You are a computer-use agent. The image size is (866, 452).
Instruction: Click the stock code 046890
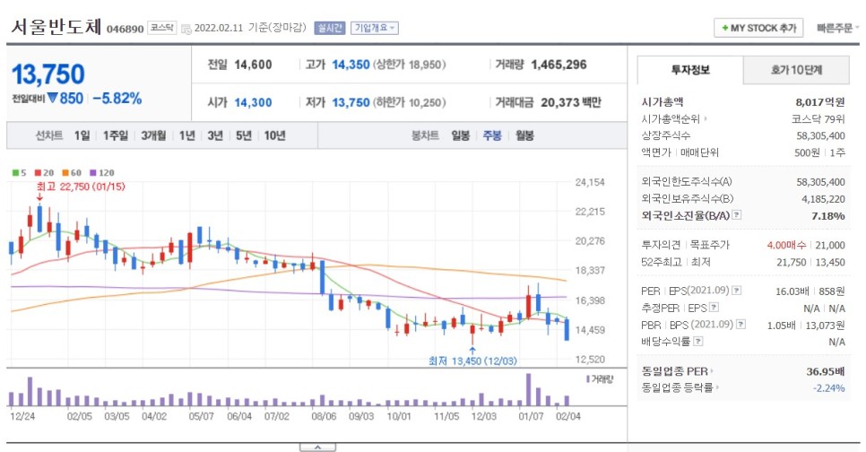[125, 29]
